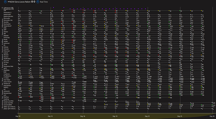Open the Real Time dropdown arrow
The image size is (216, 119).
click(x=38, y=2)
